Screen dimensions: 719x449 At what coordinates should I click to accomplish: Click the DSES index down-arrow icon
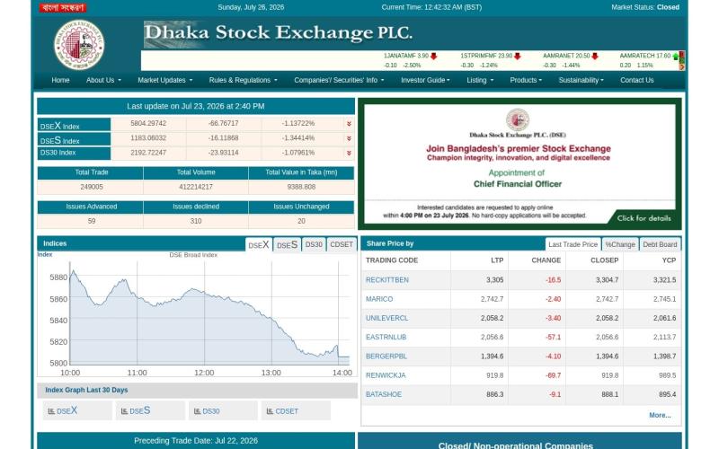(x=349, y=138)
